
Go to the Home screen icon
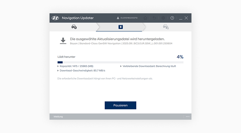point(145,18)
